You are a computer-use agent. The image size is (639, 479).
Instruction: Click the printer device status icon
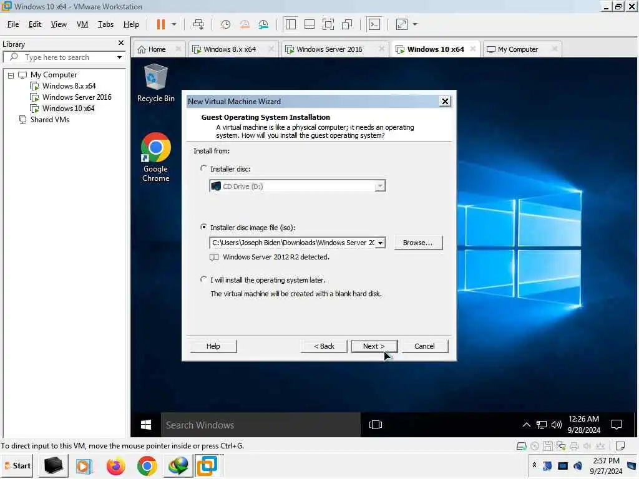(574, 446)
